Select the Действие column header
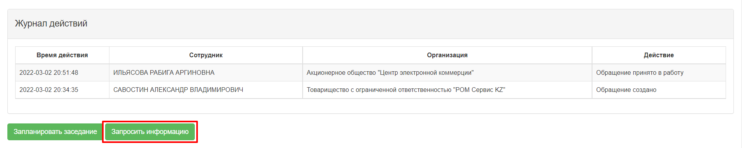 (x=659, y=55)
